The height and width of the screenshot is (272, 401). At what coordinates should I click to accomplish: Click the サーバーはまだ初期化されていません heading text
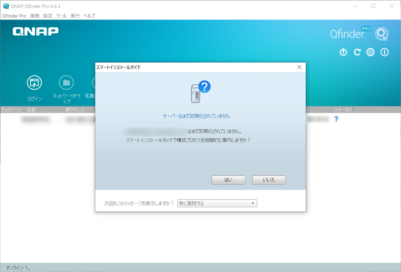pos(197,116)
